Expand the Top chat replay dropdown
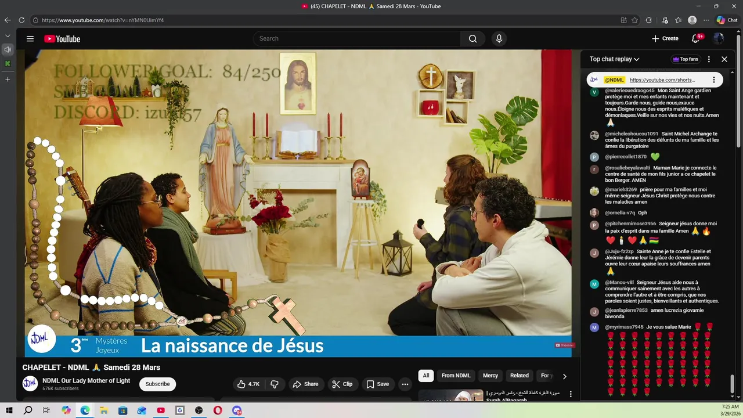This screenshot has height=418, width=743. tap(614, 59)
